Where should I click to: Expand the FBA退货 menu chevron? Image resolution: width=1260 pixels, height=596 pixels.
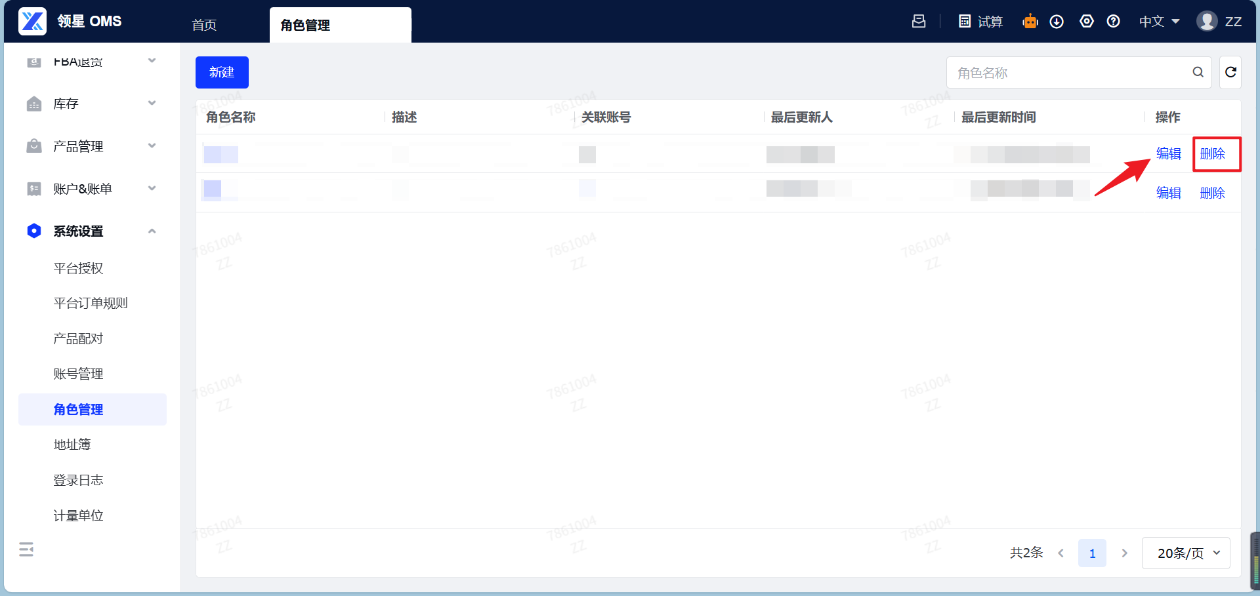click(x=152, y=60)
